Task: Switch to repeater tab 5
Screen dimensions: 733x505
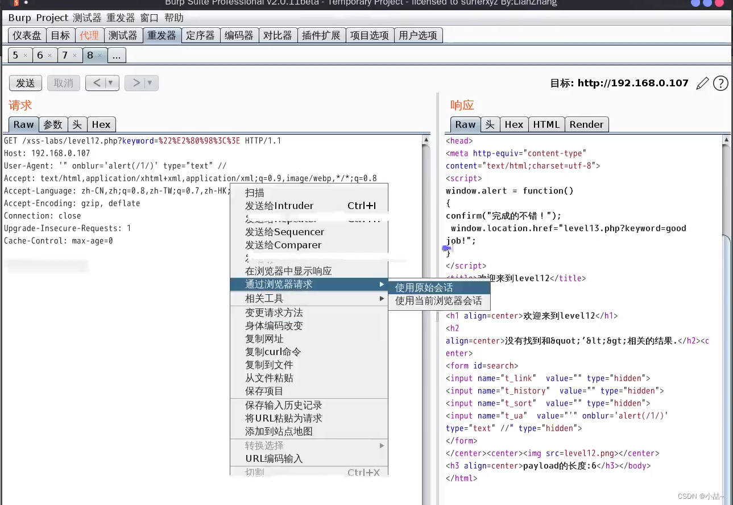Action: [x=15, y=55]
